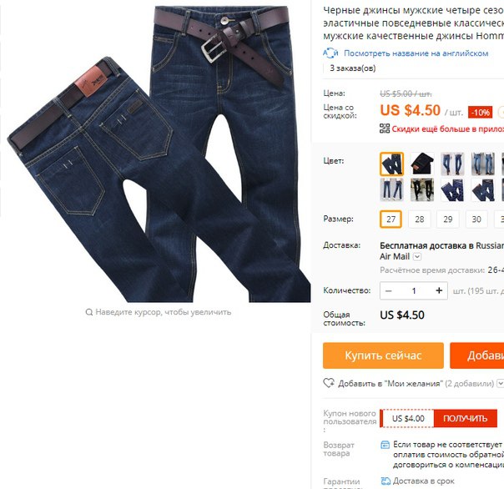Click the plus button to increase quantity
Screen dimensions: 504x489
pos(439,290)
